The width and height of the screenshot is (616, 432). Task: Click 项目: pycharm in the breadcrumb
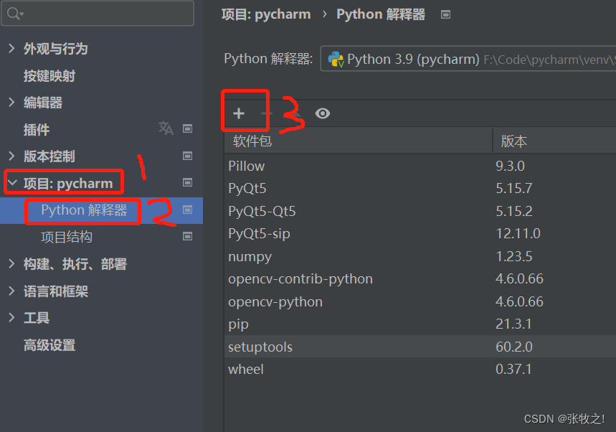point(266,14)
